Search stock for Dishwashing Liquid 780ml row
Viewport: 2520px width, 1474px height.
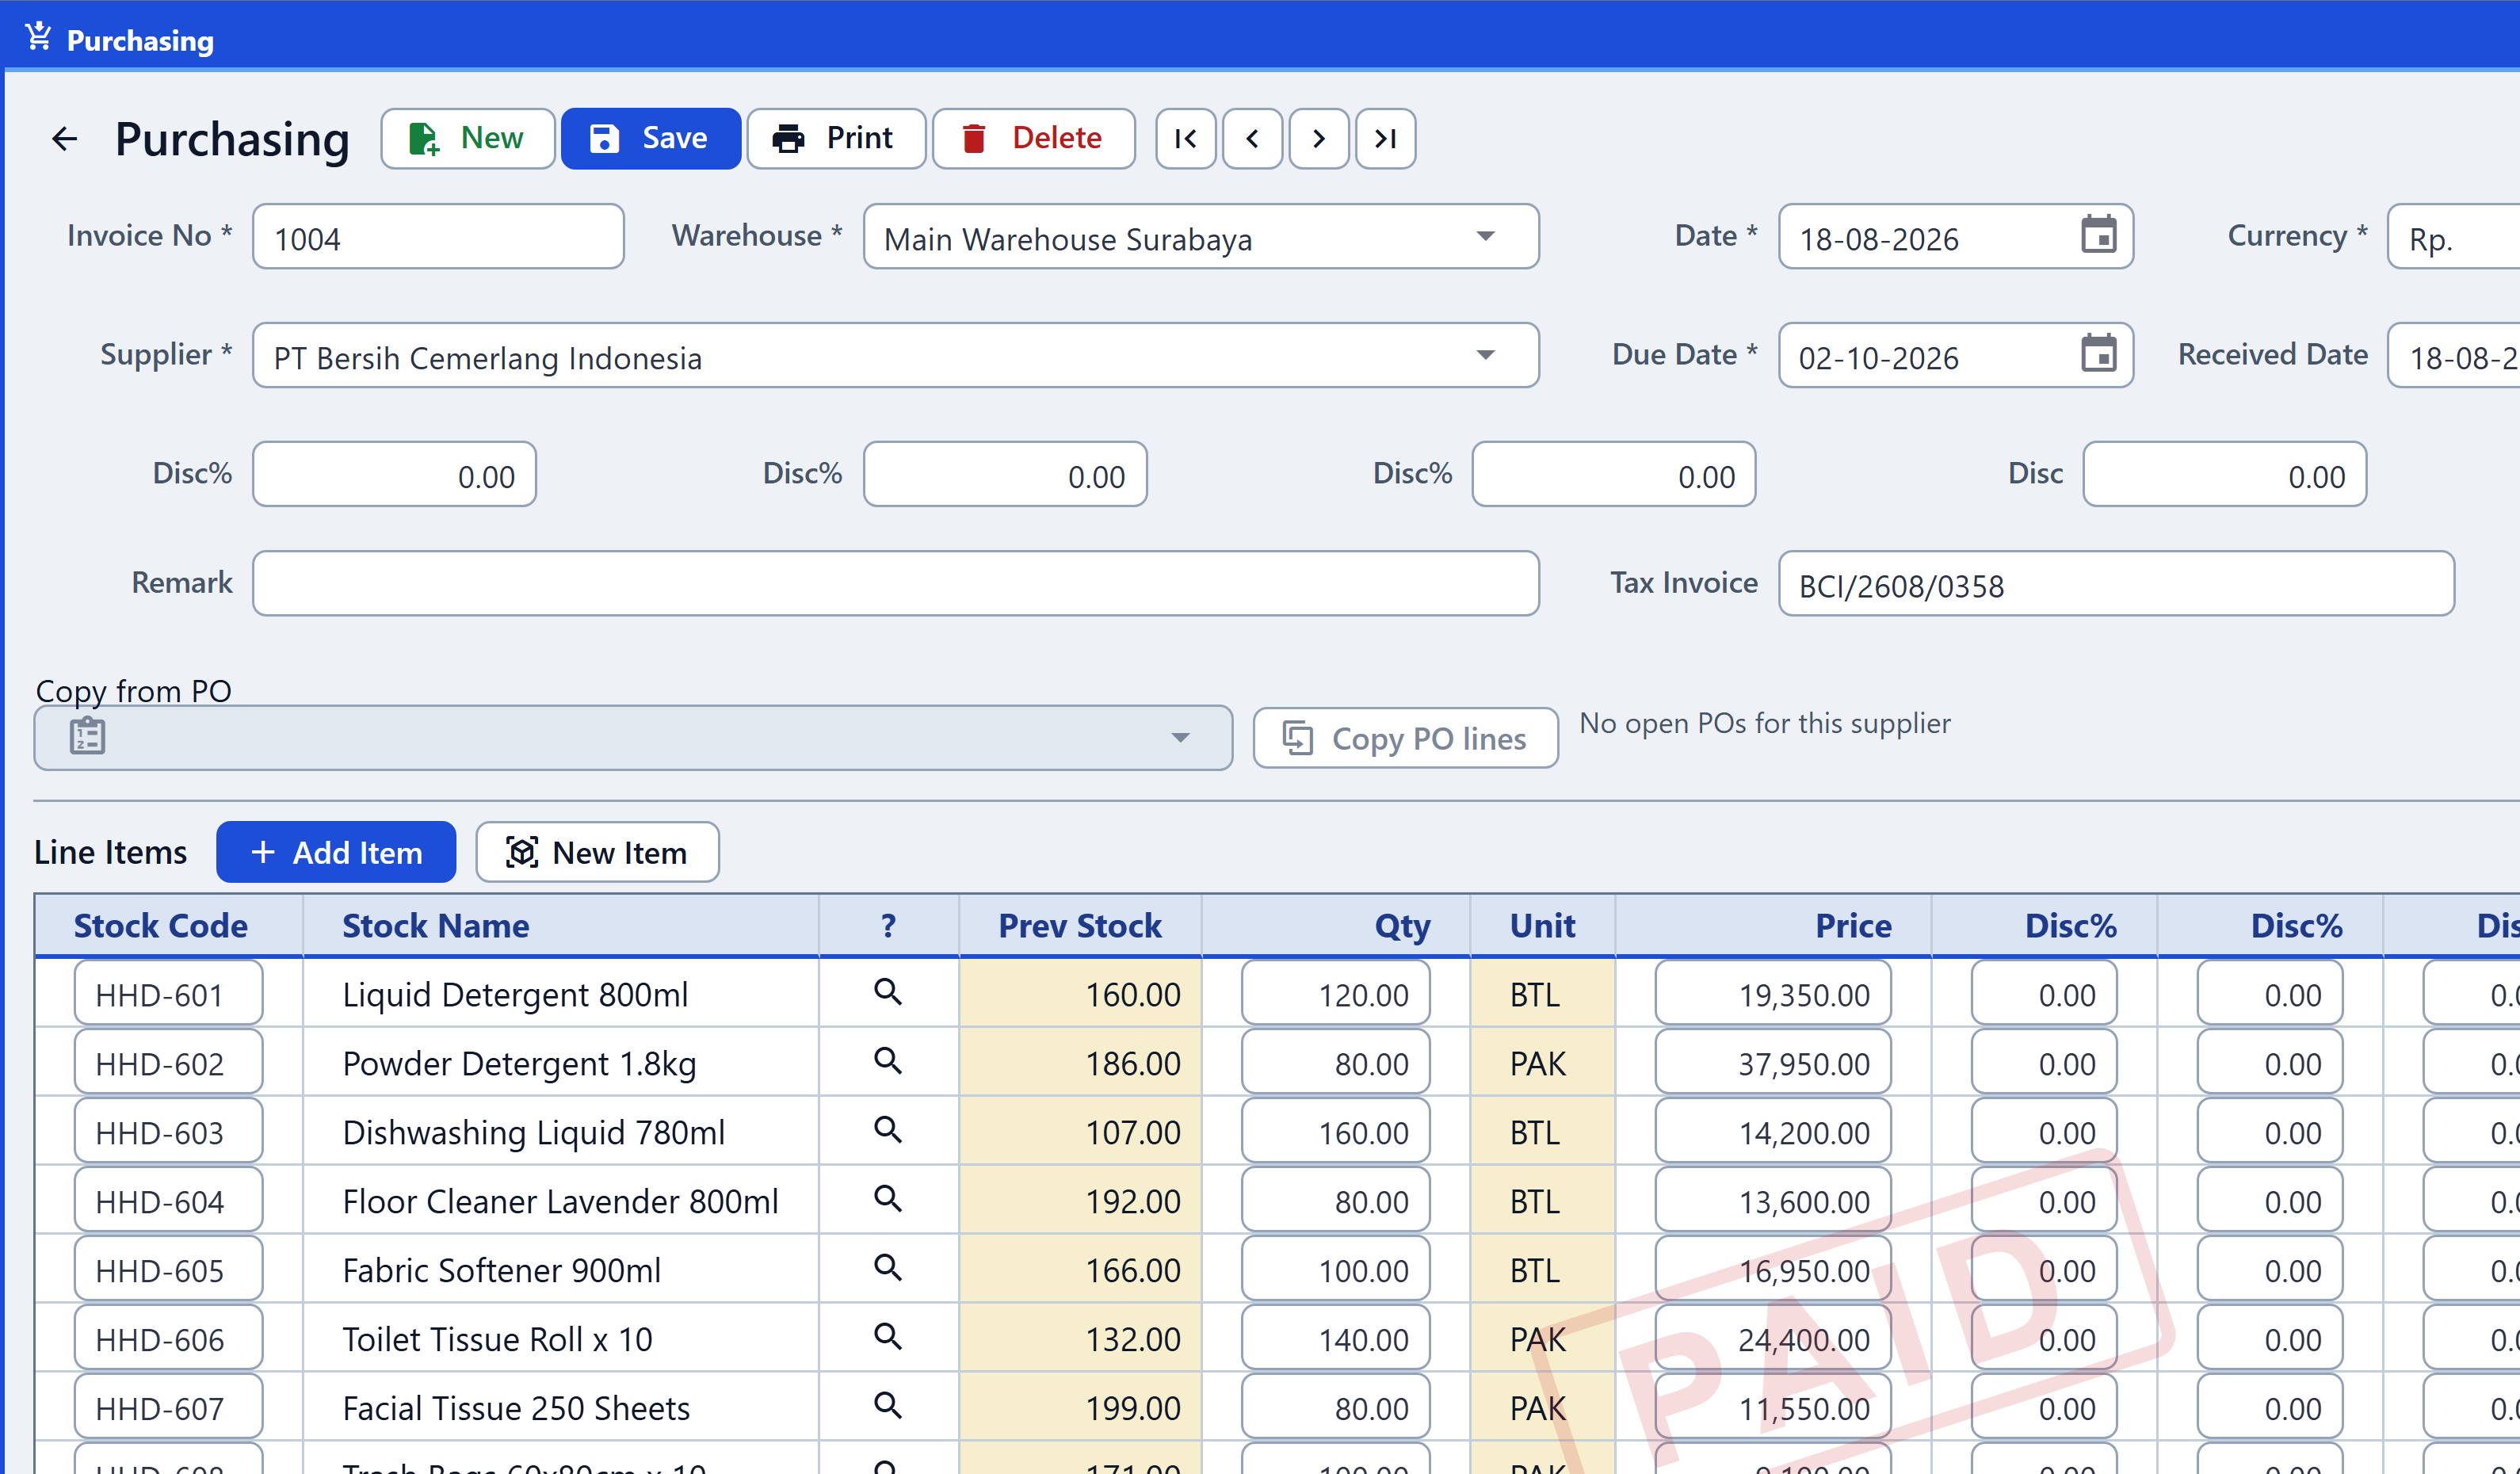coord(888,1129)
